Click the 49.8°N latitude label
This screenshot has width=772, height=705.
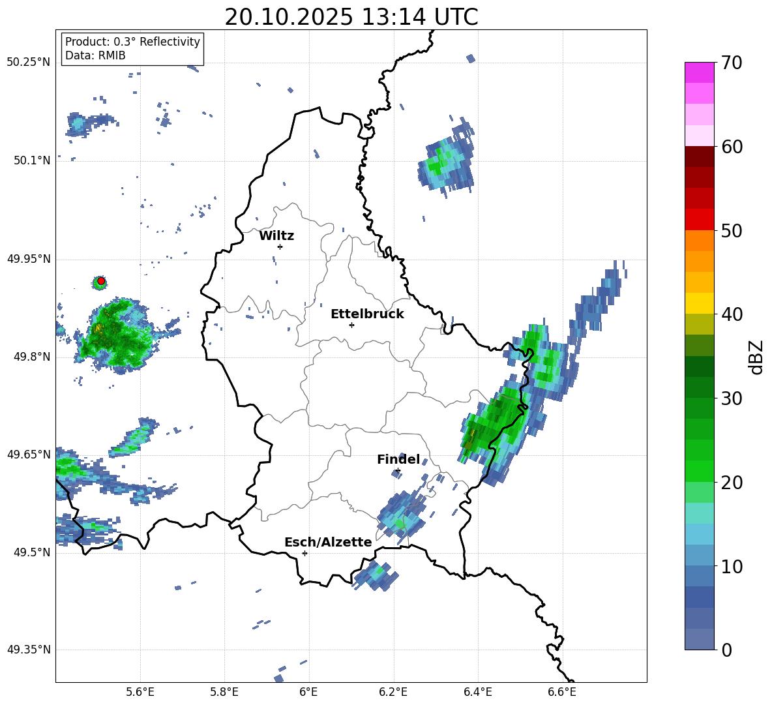[x=31, y=357]
